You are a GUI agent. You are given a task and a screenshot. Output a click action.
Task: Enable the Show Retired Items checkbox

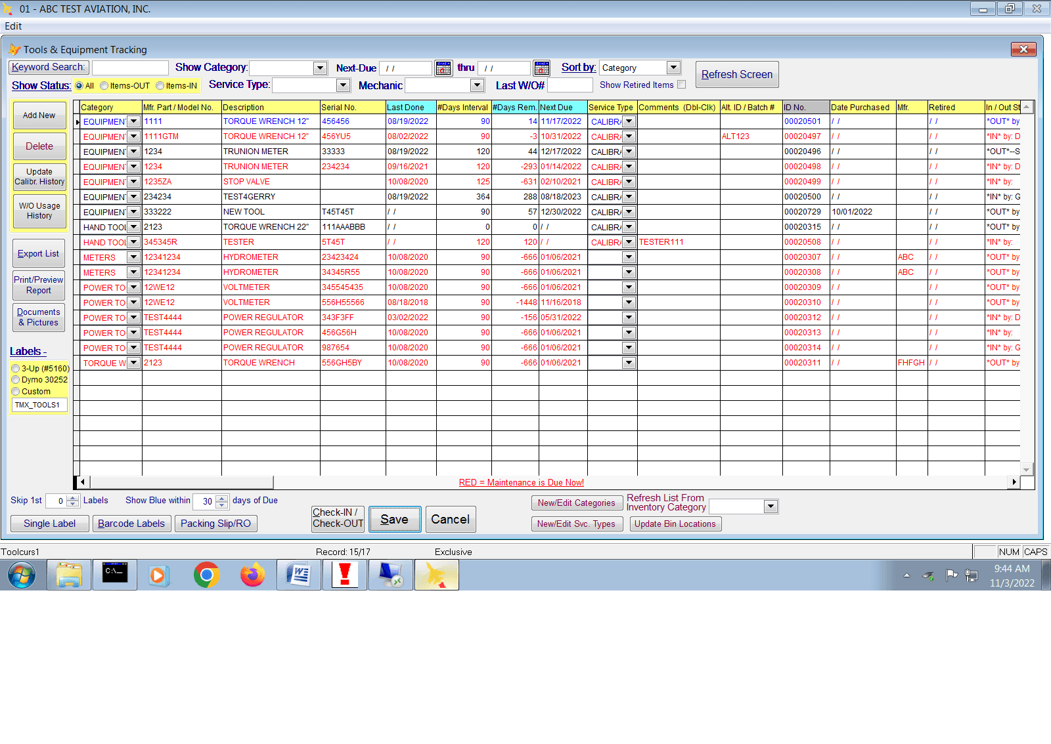click(682, 85)
